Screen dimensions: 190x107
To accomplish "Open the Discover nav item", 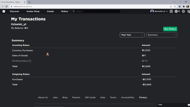I will pyautogui.click(x=15, y=11).
